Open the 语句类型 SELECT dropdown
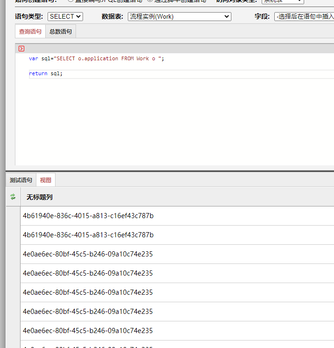Screen dimensions: 334x348 click(x=65, y=16)
